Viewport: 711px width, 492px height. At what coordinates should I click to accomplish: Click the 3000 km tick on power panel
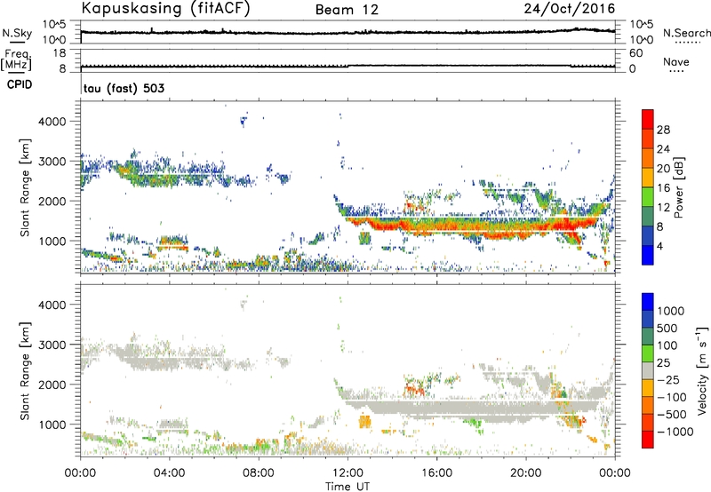point(52,162)
